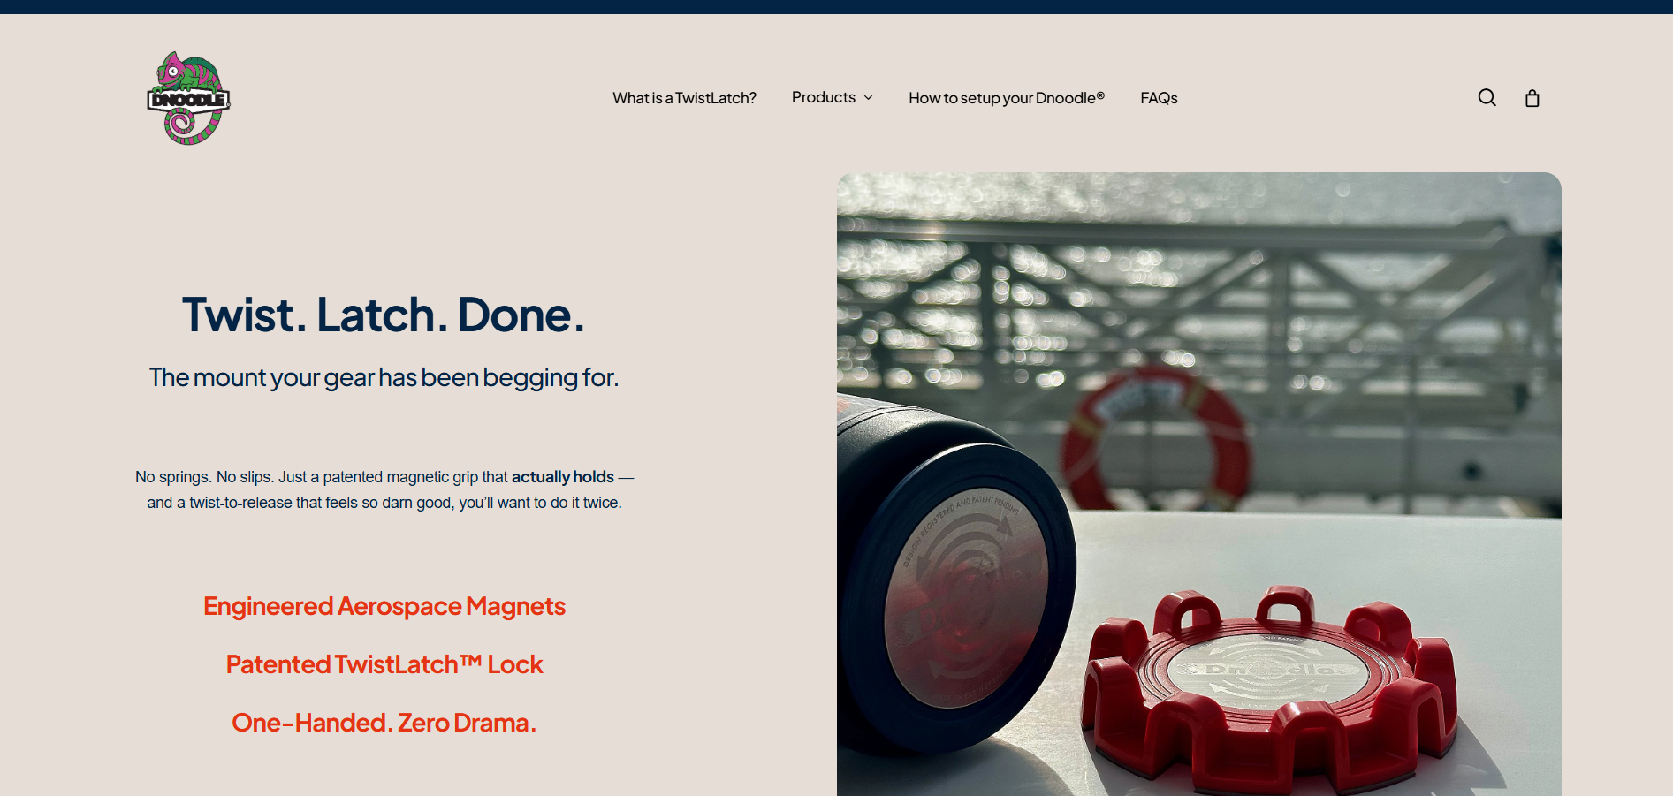Visit the FAQs page
Viewport: 1673px width, 796px height.
pyautogui.click(x=1159, y=98)
